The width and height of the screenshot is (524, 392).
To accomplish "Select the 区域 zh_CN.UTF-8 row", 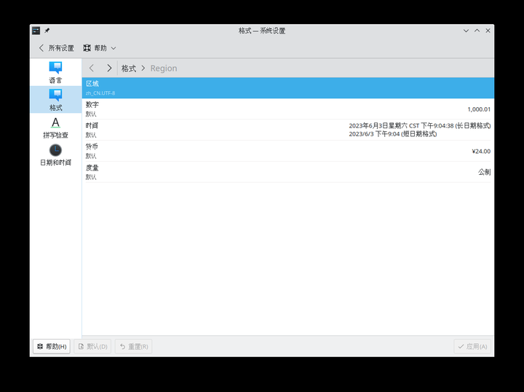I will [x=288, y=88].
